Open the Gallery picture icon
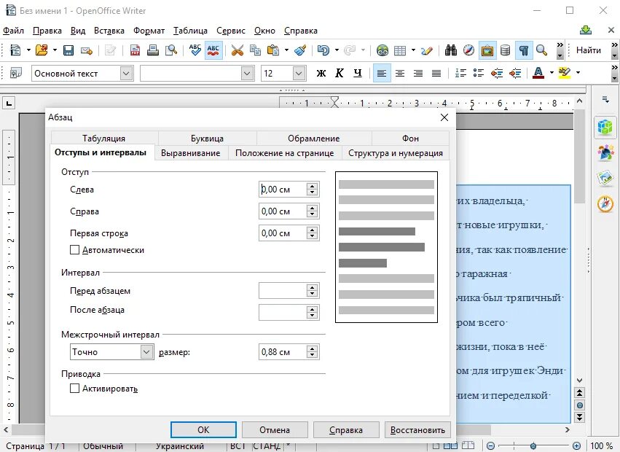Viewport: 620px width, 452px height. point(487,50)
